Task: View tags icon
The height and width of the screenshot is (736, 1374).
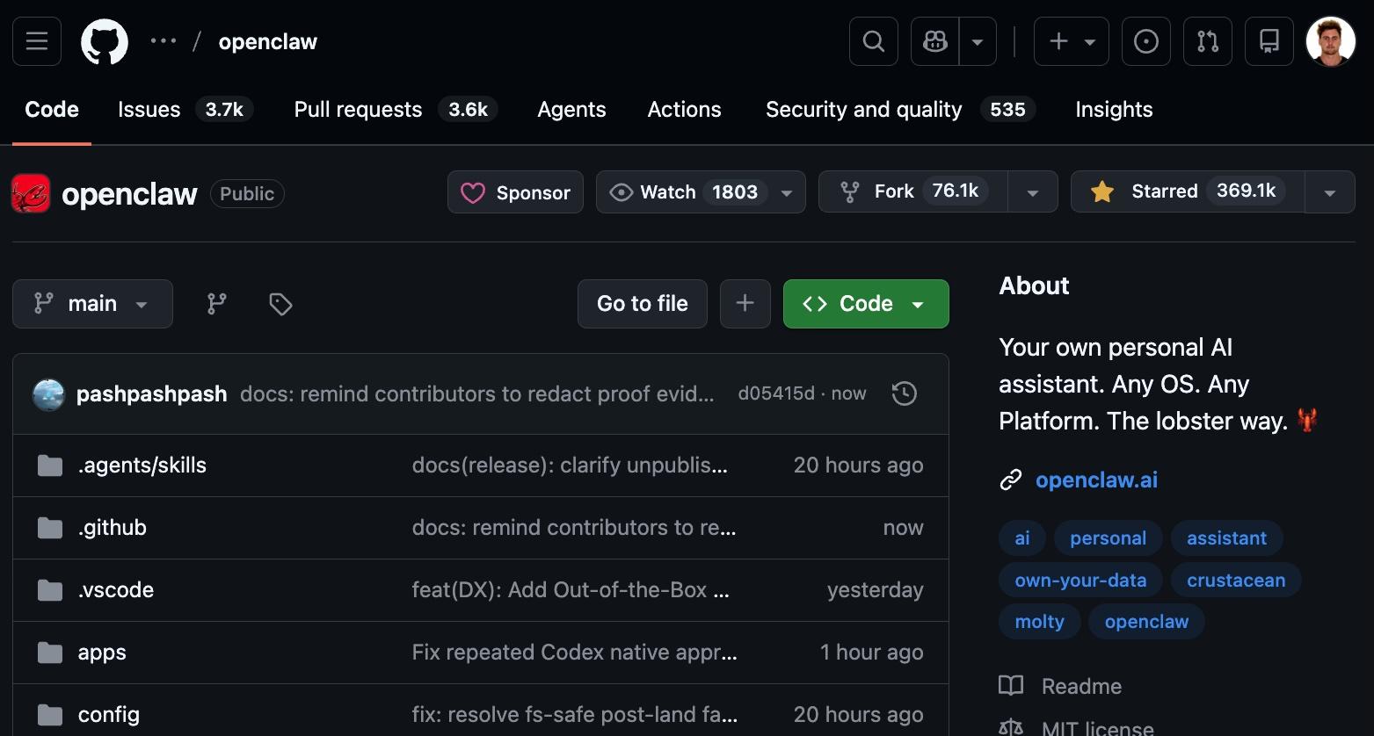Action: [x=280, y=304]
